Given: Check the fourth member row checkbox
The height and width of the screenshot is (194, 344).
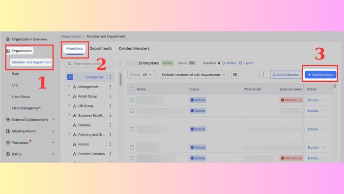Looking at the screenshot, I should (x=132, y=147).
